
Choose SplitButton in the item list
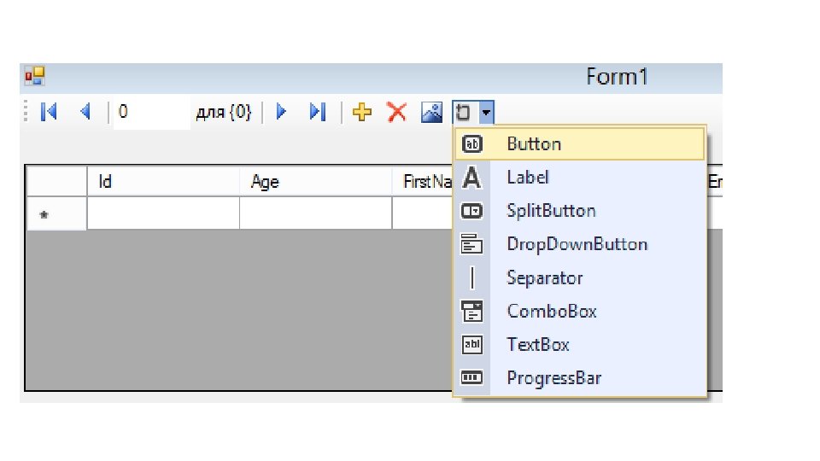551,211
